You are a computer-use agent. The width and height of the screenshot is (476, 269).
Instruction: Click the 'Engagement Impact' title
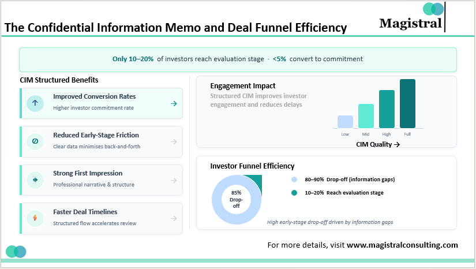(x=243, y=86)
